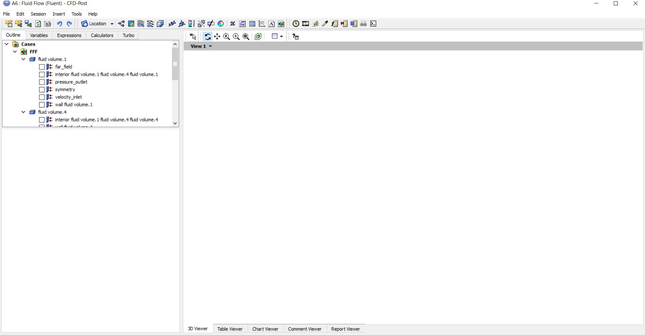Open the viewer background color dropdown
The image size is (645, 335).
(282, 37)
